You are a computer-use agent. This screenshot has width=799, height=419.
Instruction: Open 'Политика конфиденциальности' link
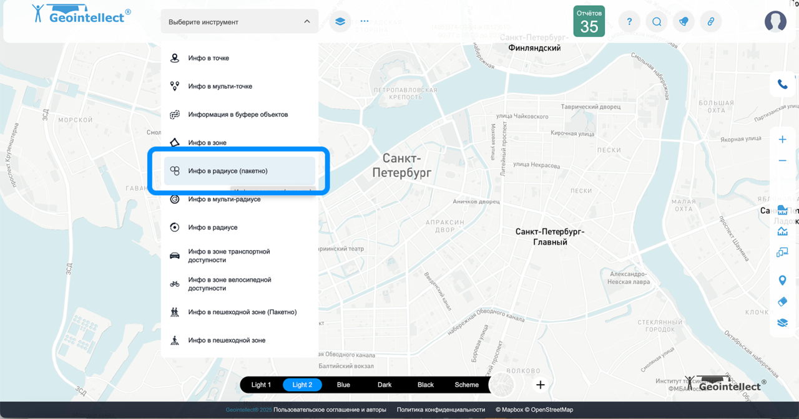(441, 410)
